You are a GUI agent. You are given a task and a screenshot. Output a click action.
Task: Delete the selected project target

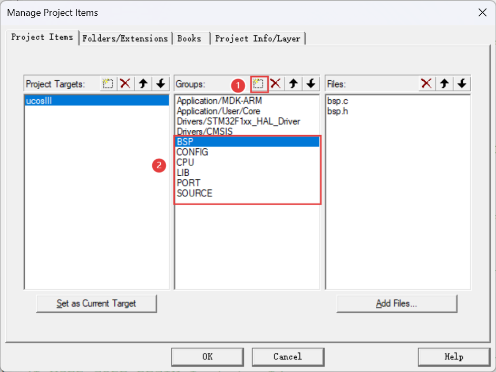tap(125, 84)
